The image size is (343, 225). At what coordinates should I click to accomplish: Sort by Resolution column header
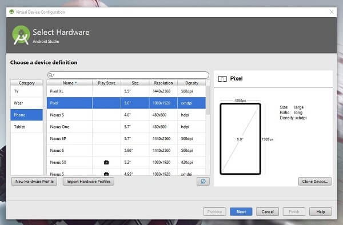[x=163, y=83]
